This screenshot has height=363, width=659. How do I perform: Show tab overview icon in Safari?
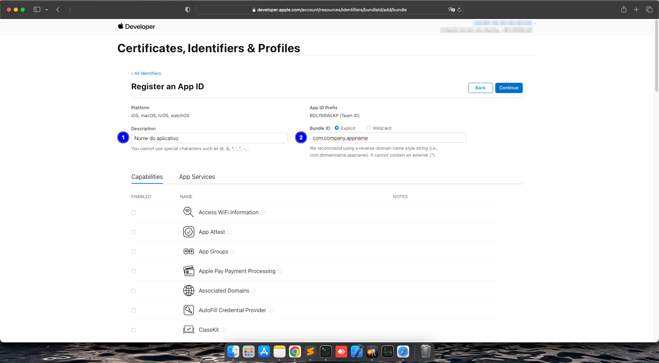coord(649,10)
